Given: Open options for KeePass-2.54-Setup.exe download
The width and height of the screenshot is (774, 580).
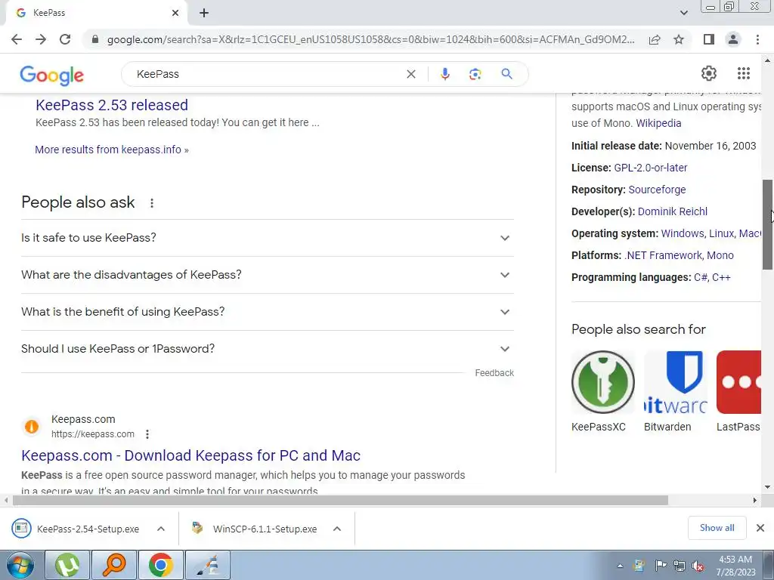Looking at the screenshot, I should point(161,529).
